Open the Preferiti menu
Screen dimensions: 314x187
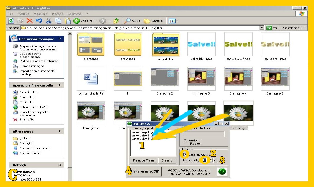coord(58,14)
